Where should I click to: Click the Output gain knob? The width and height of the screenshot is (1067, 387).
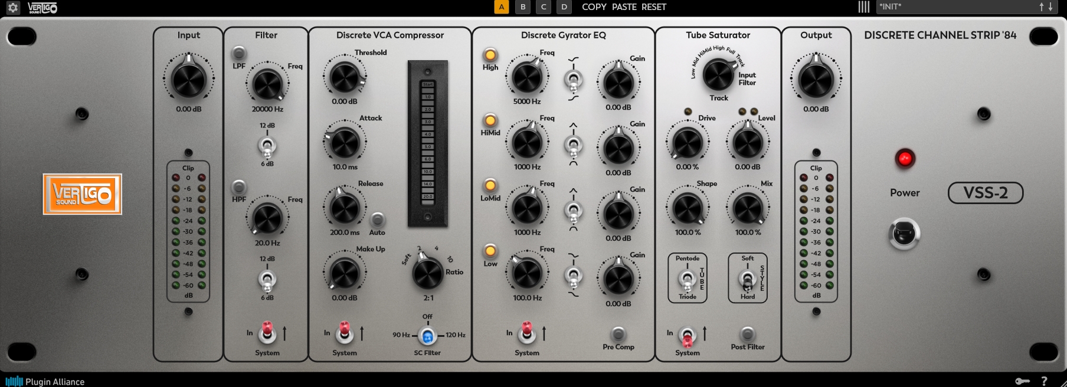click(x=816, y=80)
